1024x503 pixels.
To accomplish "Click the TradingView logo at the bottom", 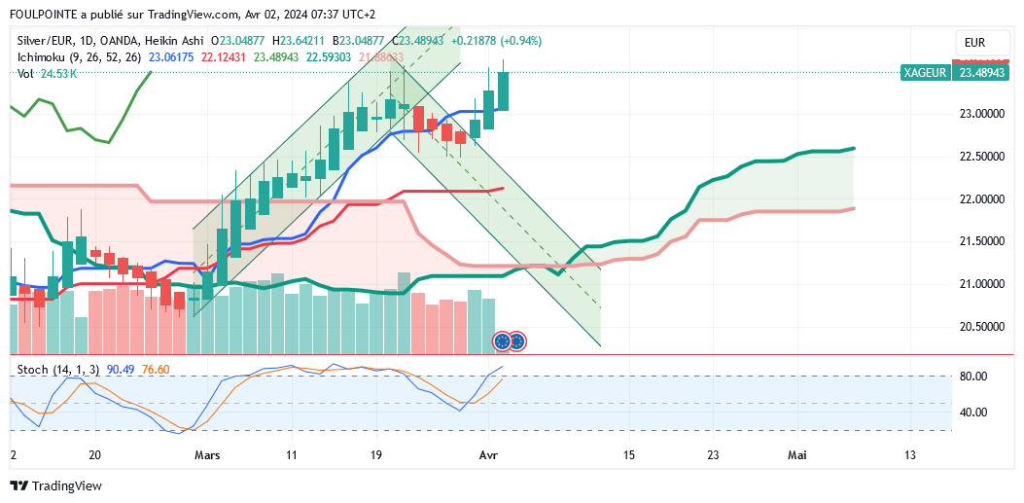I will point(56,486).
